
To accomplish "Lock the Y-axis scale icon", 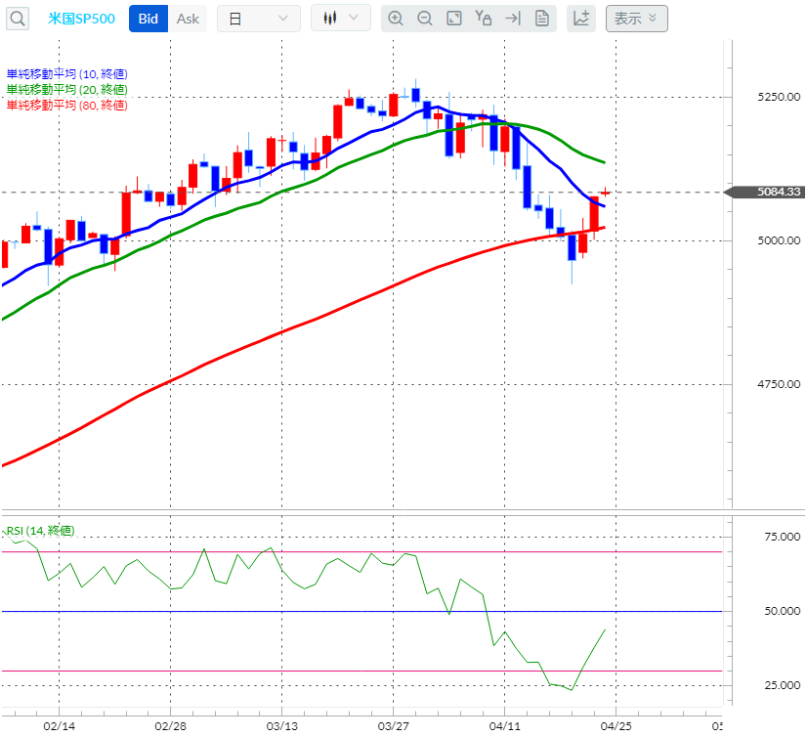I will [483, 18].
